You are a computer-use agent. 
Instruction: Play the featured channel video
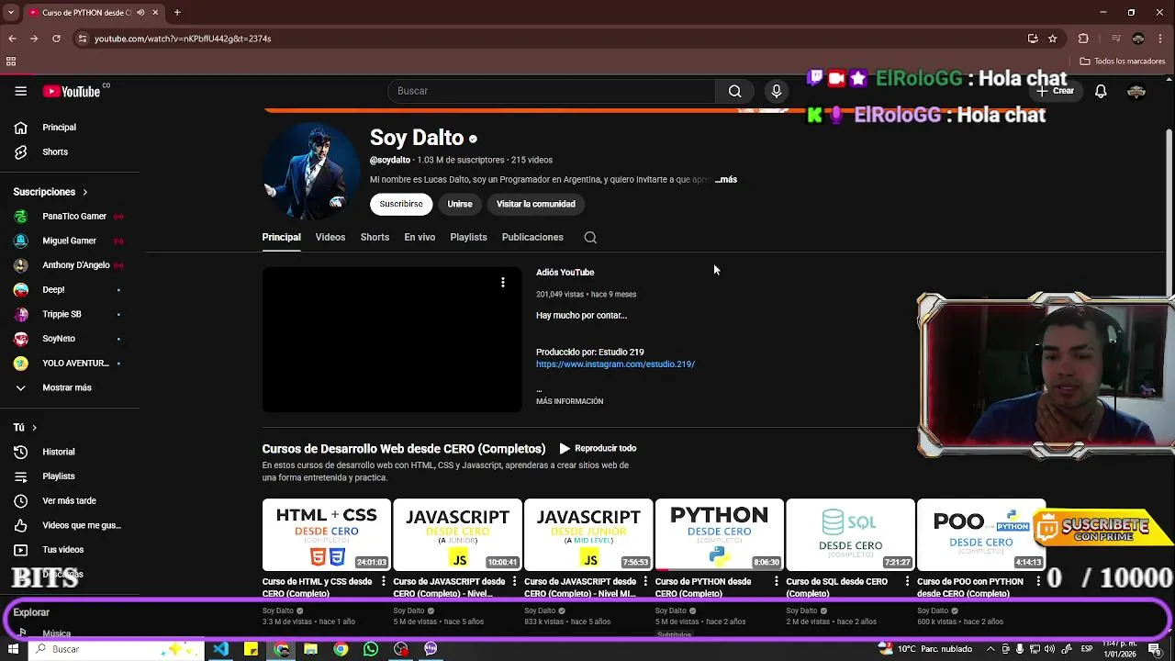click(392, 340)
